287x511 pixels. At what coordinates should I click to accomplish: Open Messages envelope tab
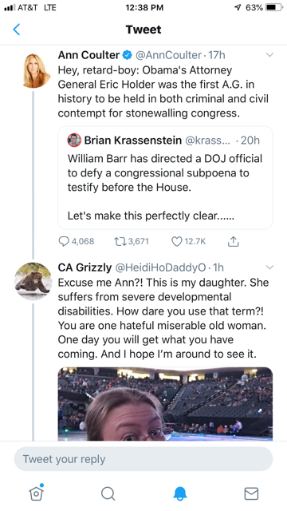click(251, 493)
